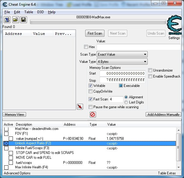Open Memory View
The height and width of the screenshot is (178, 184).
point(14,114)
